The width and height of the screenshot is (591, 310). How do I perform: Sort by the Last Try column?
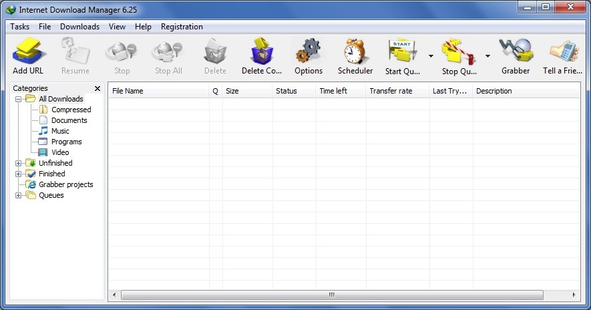[451, 91]
